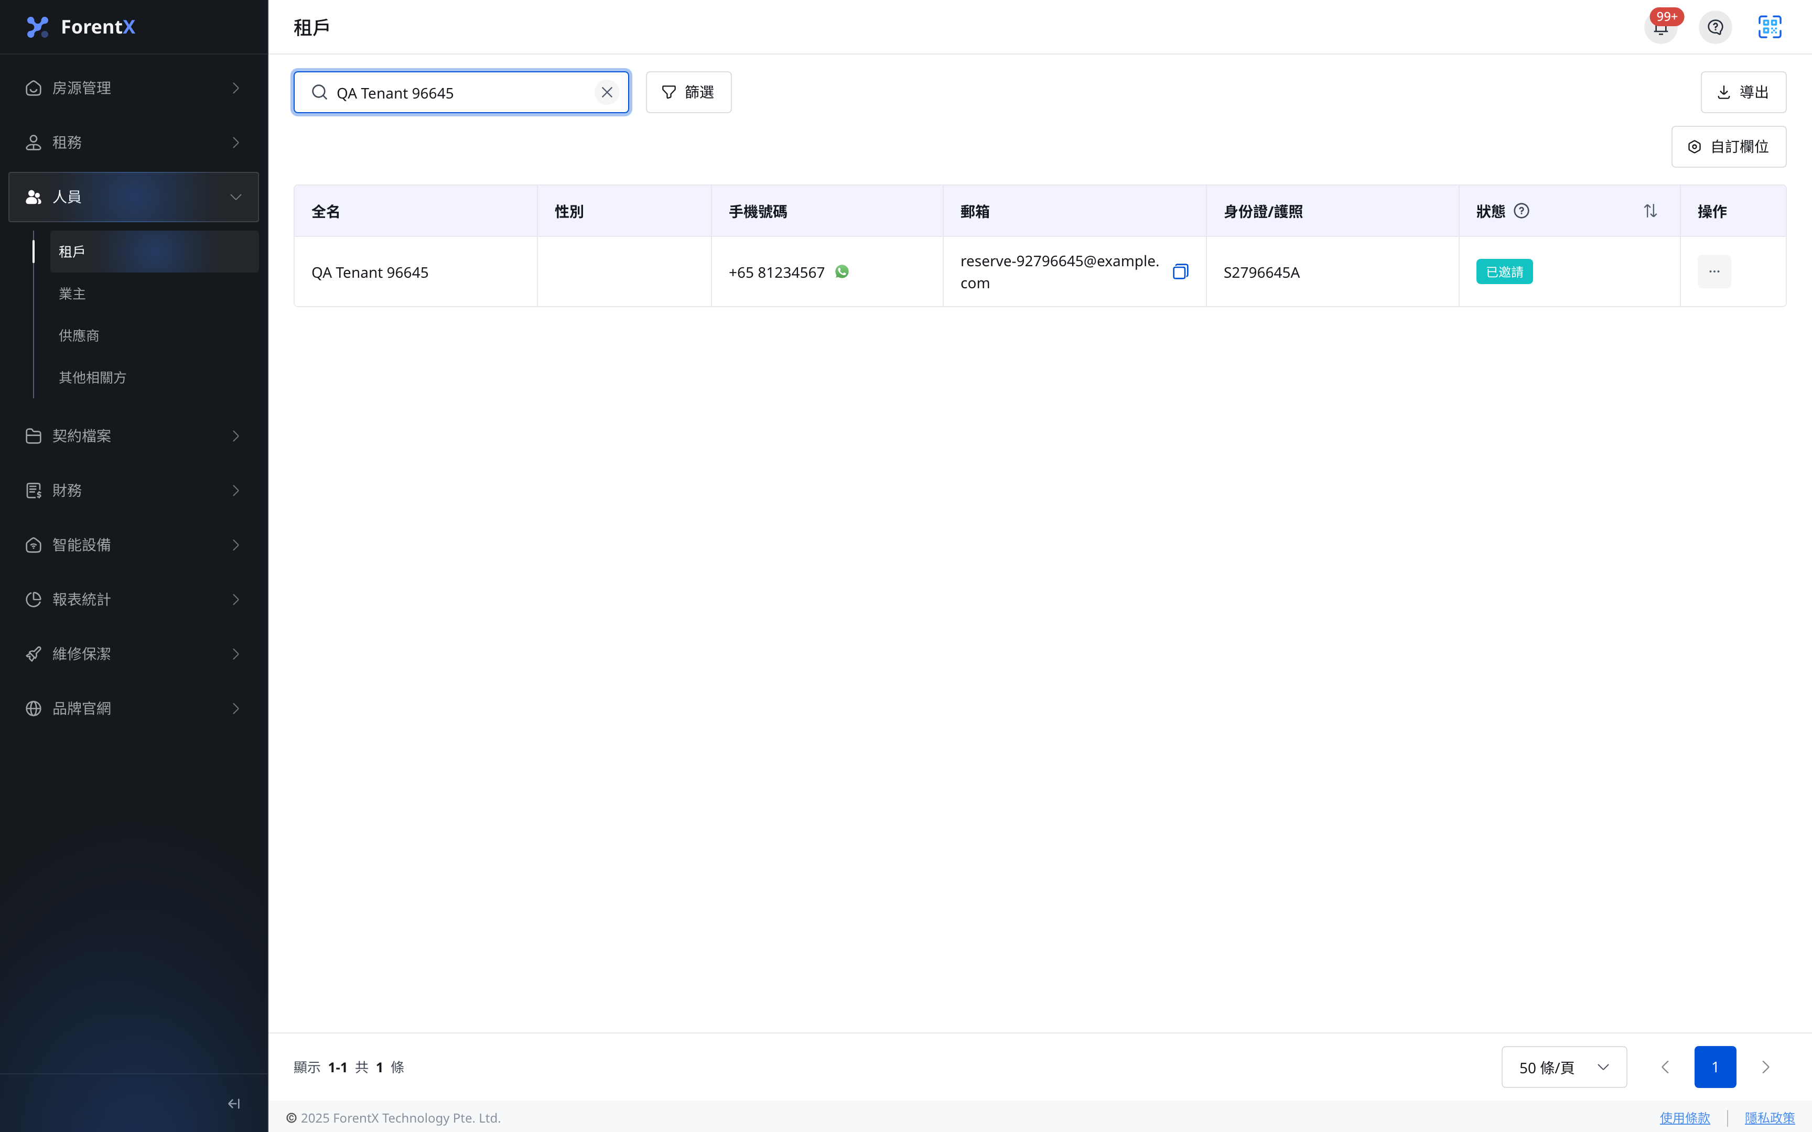1812x1132 pixels.
Task: Open the 隱私政策 link
Action: [x=1770, y=1118]
